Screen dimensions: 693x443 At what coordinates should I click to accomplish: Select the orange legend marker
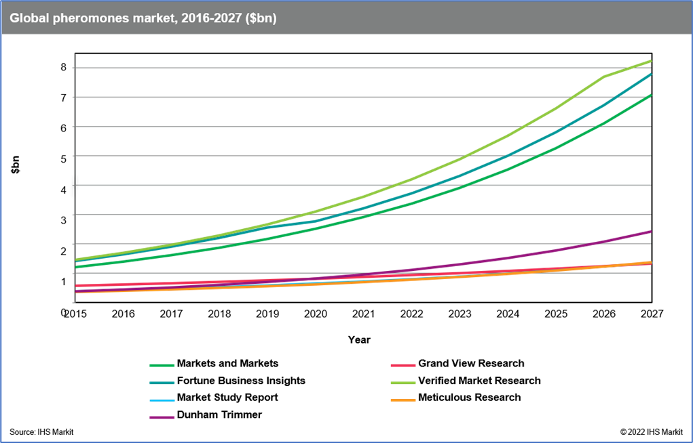tap(403, 400)
